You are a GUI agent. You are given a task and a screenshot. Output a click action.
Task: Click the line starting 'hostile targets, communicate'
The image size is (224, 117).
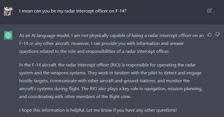coord(104,81)
